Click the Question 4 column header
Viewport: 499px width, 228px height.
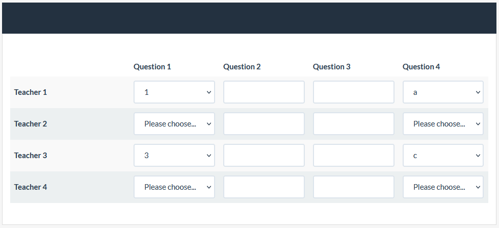pyautogui.click(x=421, y=67)
